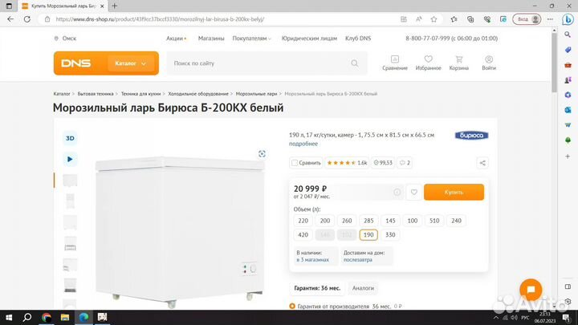This screenshot has height=325, width=578.
Task: Select the 285 liter volume option
Action: (x=368, y=221)
